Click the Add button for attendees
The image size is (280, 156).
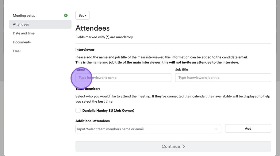(x=248, y=129)
